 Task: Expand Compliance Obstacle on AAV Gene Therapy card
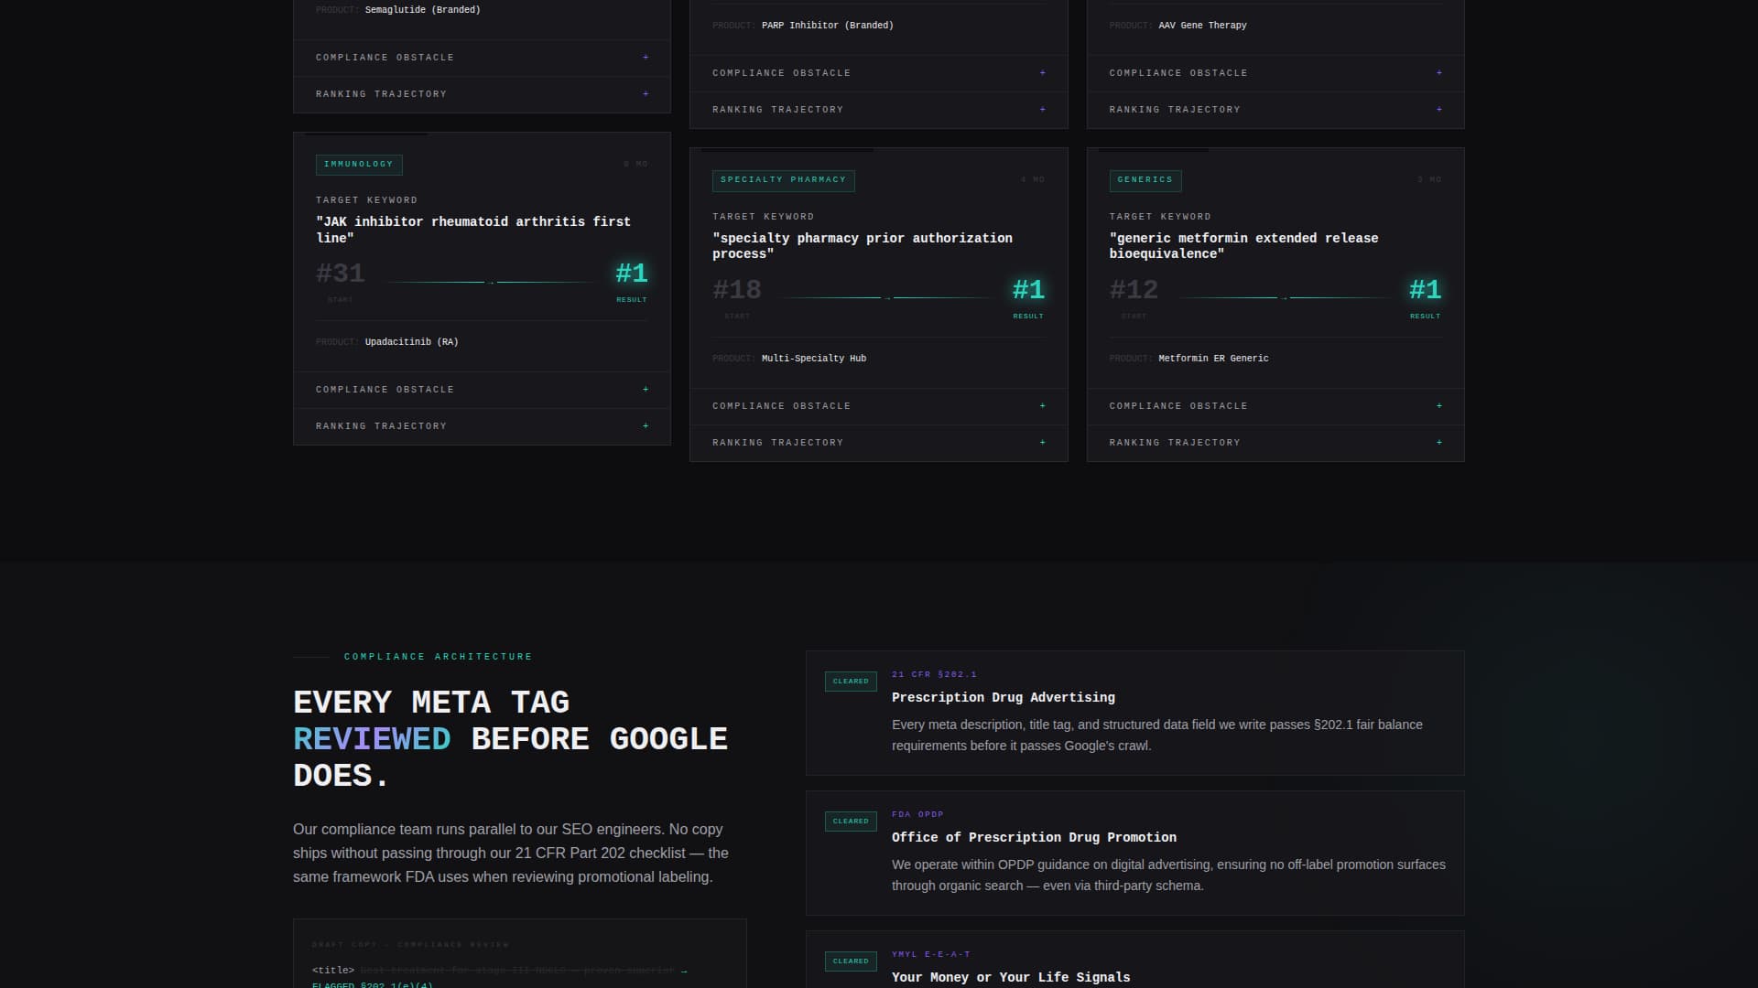tap(1275, 73)
